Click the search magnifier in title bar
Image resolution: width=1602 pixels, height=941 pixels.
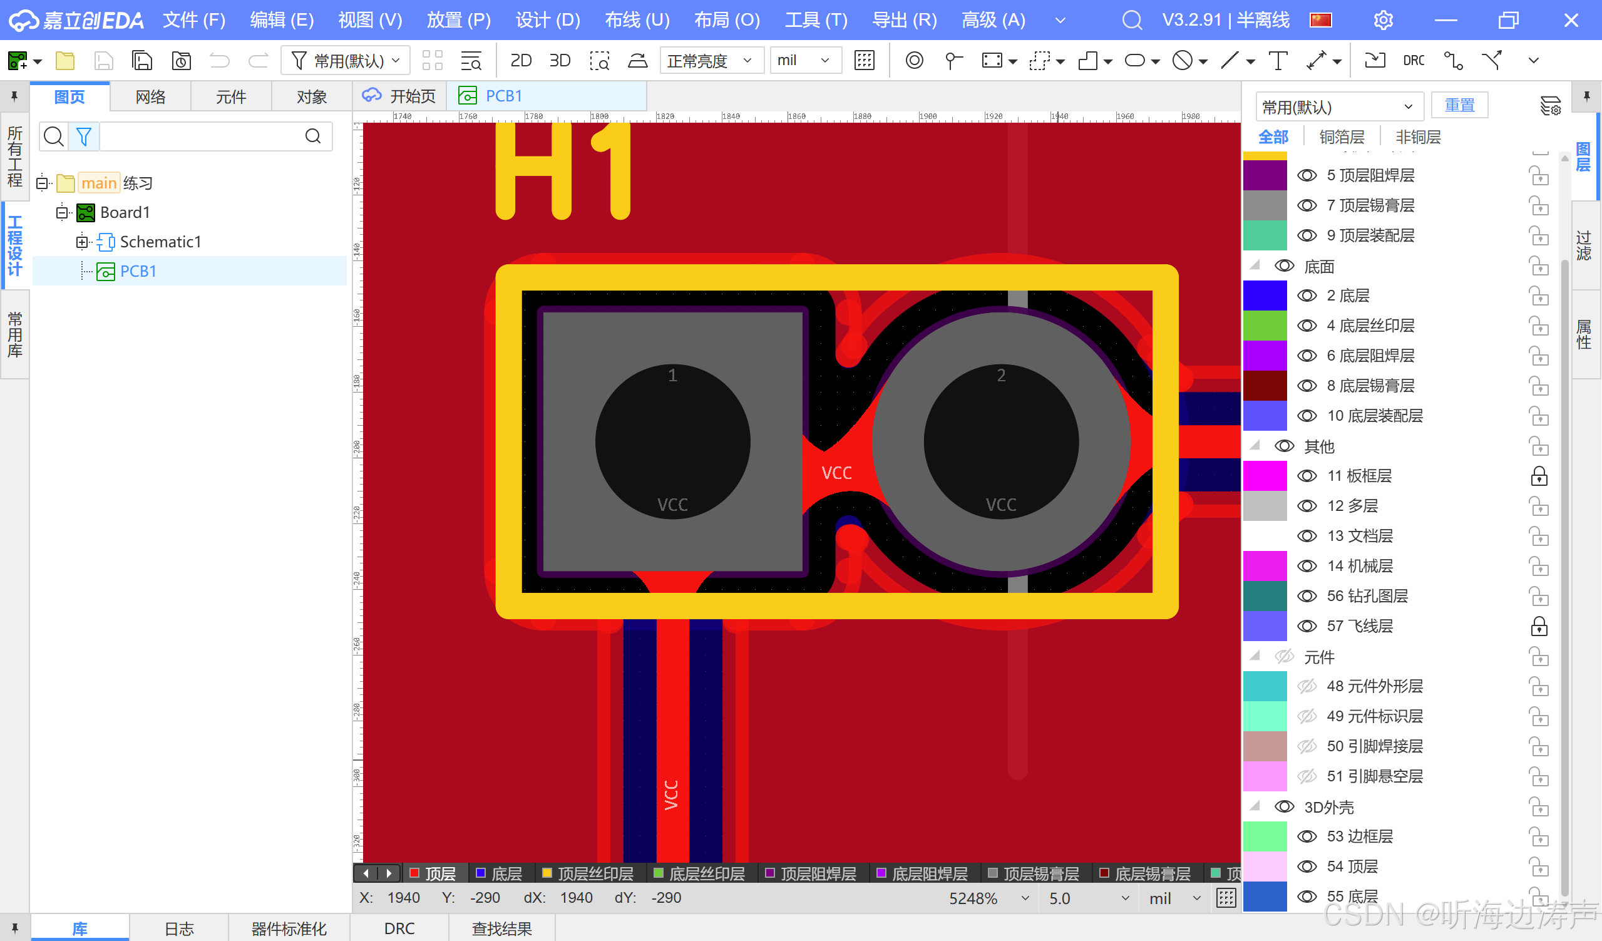[x=1132, y=20]
